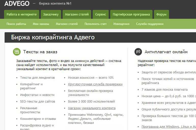Click the dark Антиплагиат онлайн icon
The image size is (196, 130).
point(138,52)
